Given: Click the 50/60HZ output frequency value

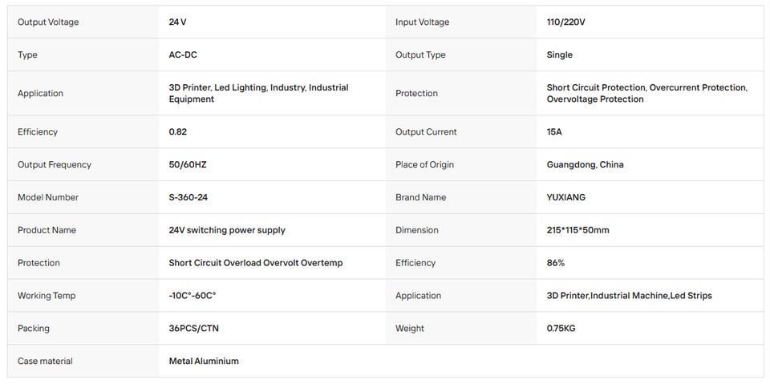Looking at the screenshot, I should click(x=188, y=165).
